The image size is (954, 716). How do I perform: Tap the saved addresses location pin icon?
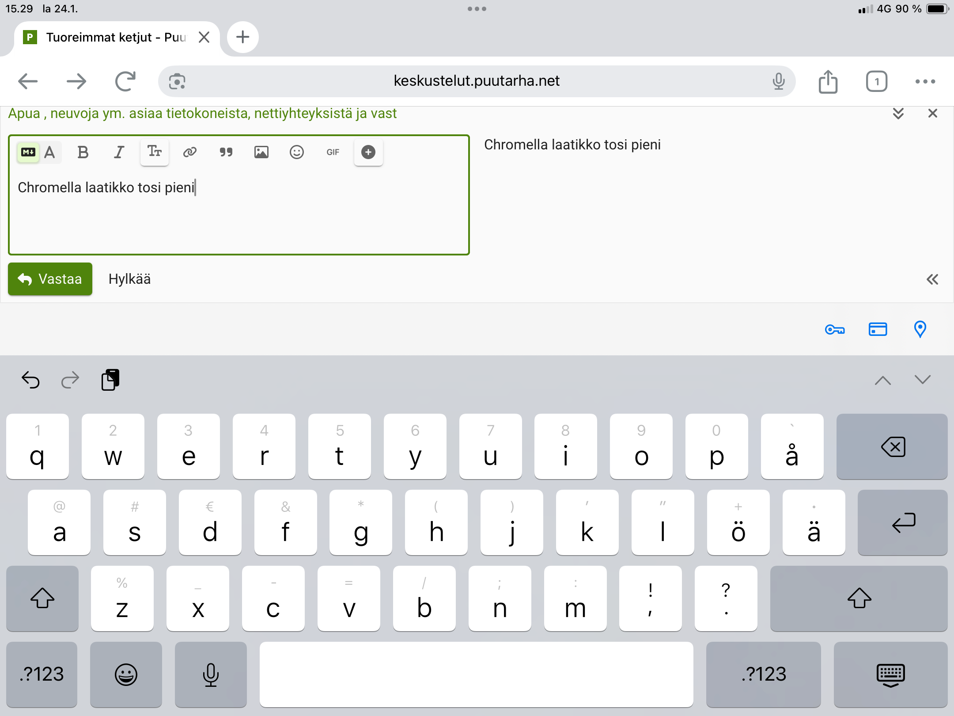[x=920, y=329]
